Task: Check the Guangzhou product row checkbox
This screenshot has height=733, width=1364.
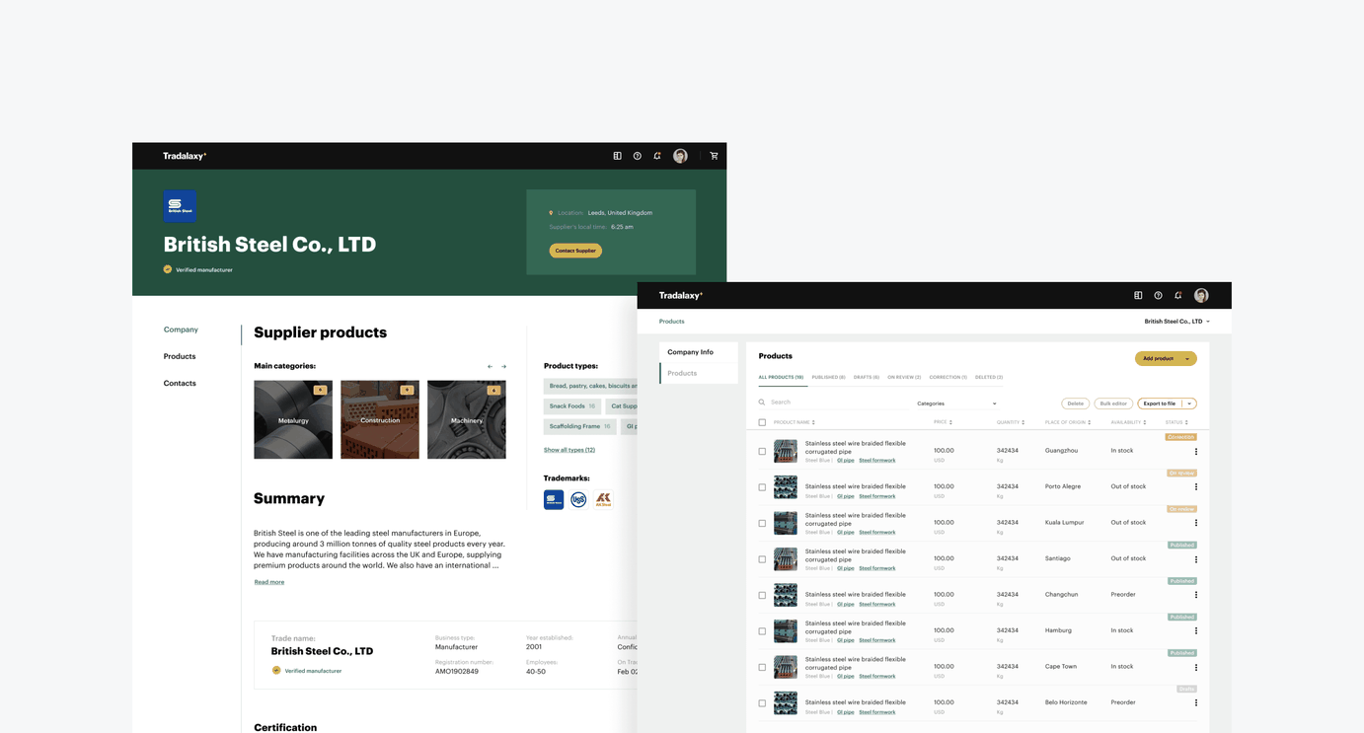Action: [762, 451]
